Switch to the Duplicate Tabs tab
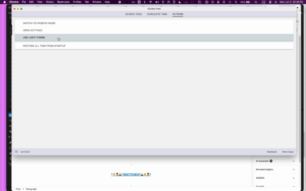This screenshot has height=191, width=306. [x=157, y=14]
